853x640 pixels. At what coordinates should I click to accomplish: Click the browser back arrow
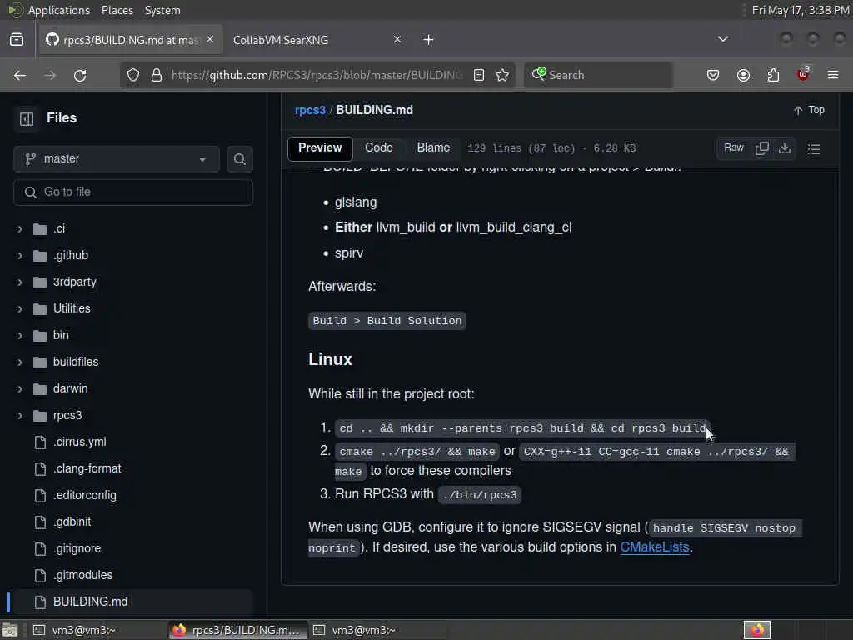click(x=20, y=75)
